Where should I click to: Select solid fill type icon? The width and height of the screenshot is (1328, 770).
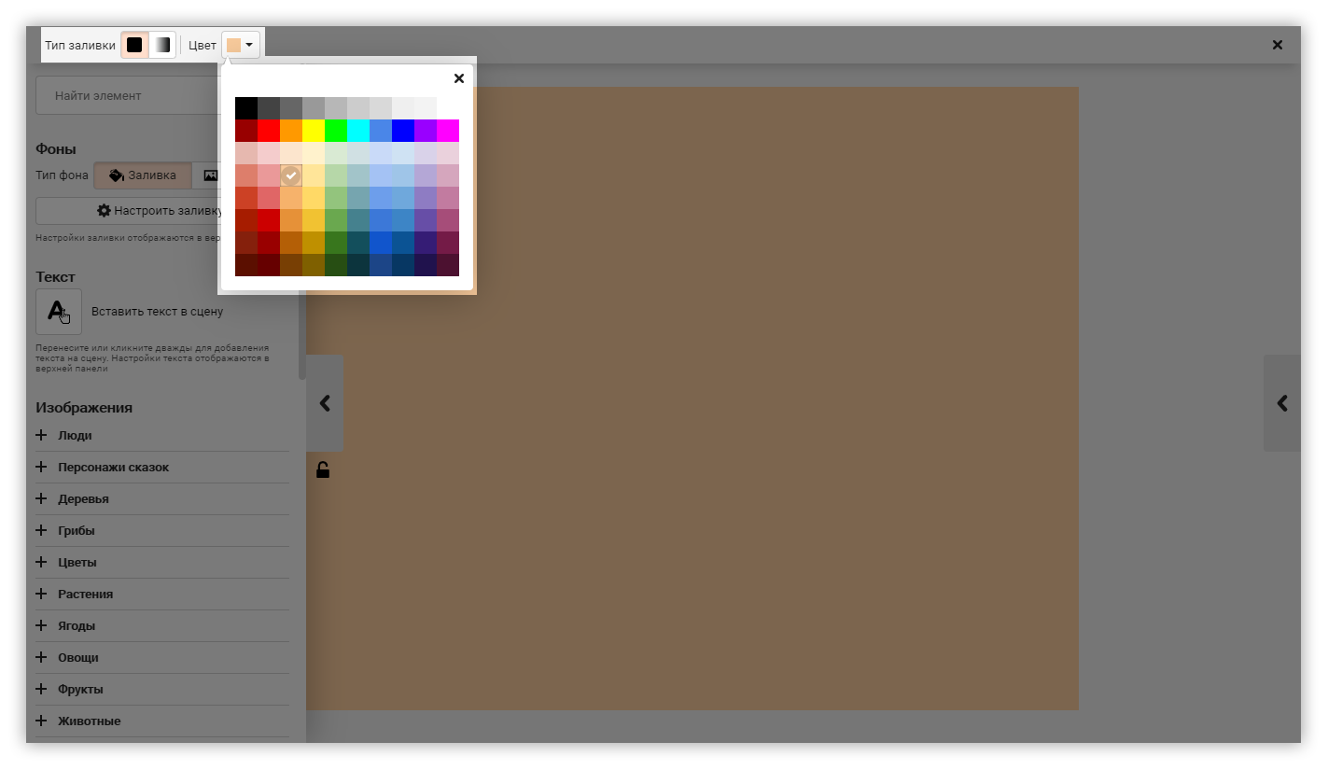[x=134, y=45]
